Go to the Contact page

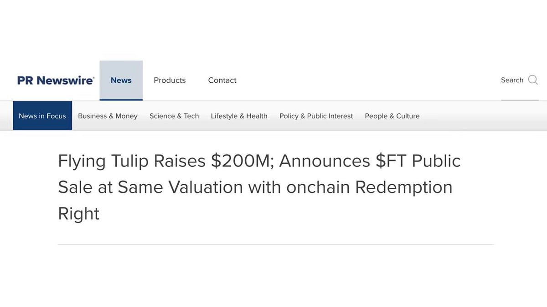(222, 80)
